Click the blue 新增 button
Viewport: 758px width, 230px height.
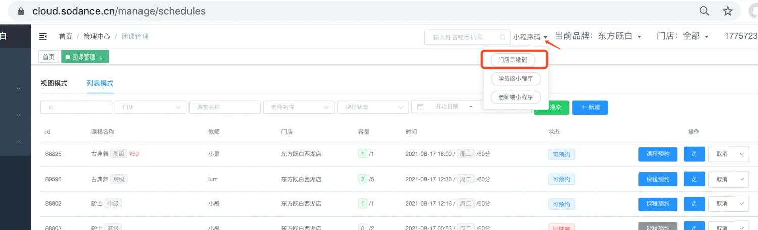point(590,107)
